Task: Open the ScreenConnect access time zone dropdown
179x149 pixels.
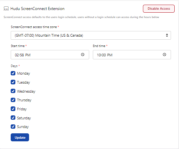Action: [91, 35]
